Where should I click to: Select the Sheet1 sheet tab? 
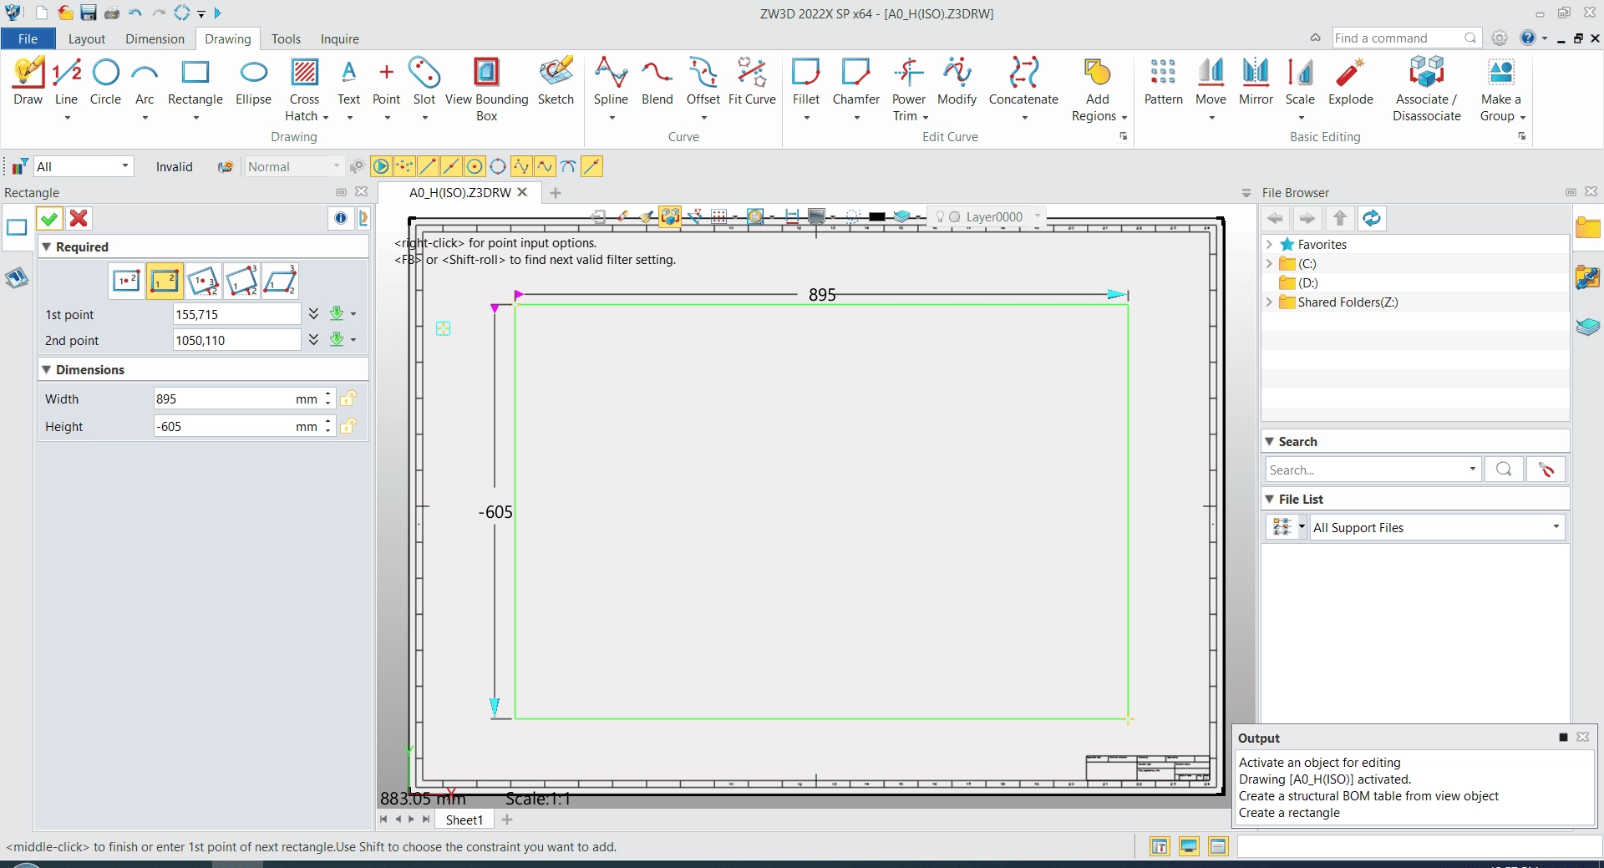click(x=464, y=820)
